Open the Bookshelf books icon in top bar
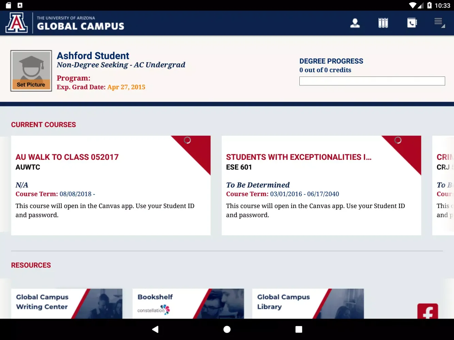Viewport: 454px width, 340px height. [383, 23]
